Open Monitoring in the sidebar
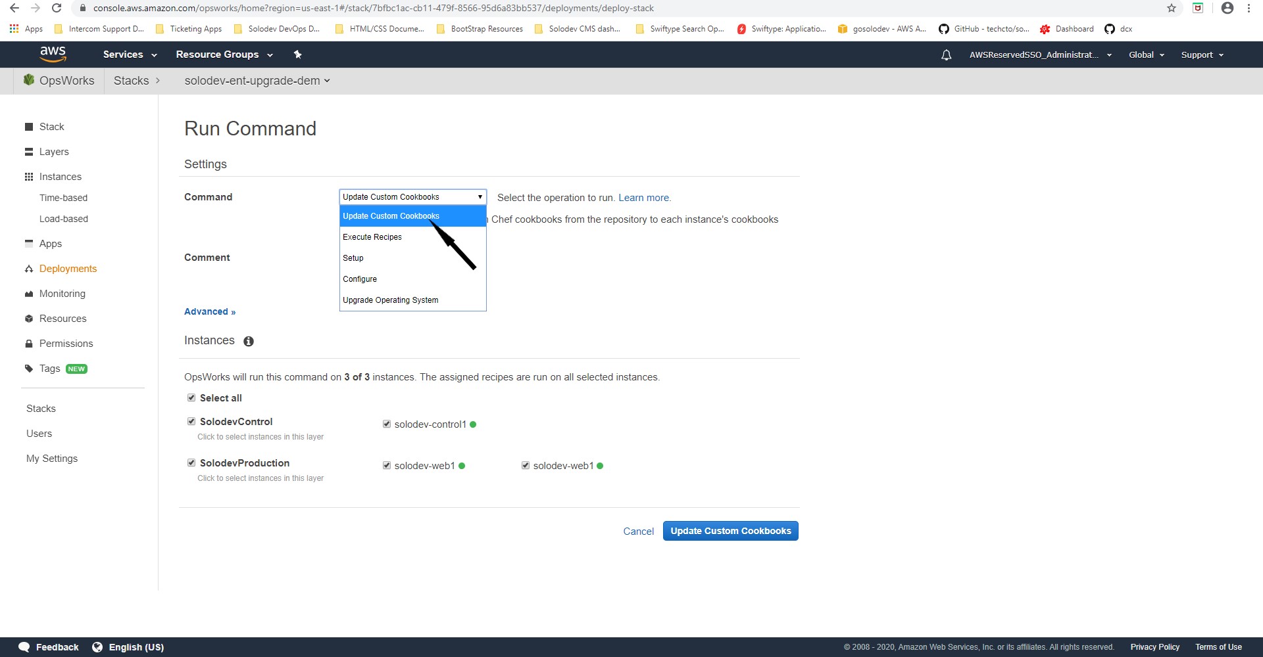Viewport: 1263px width, 657px height. (x=55, y=294)
